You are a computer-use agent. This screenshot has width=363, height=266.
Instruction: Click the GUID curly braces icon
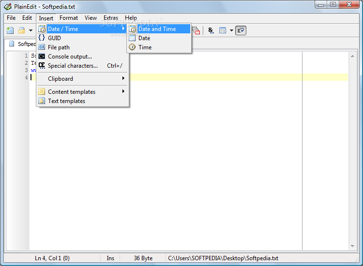coord(42,38)
